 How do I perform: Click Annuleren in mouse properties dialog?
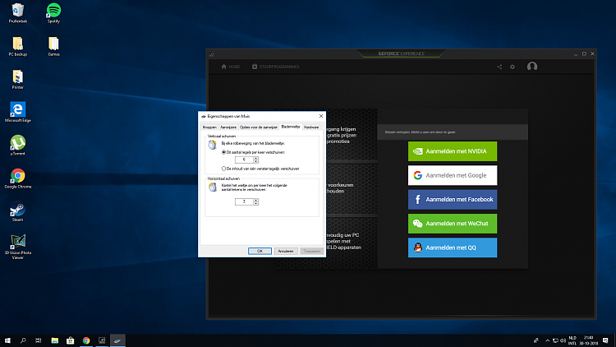click(x=286, y=251)
